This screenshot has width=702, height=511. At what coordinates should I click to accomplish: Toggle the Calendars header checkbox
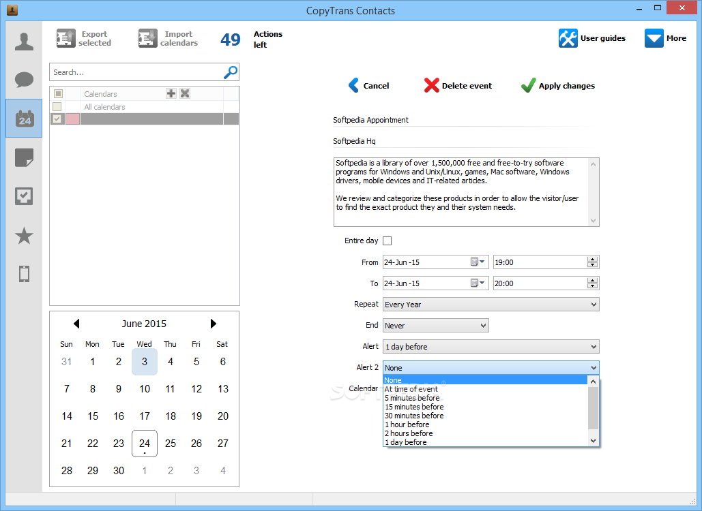tap(58, 93)
